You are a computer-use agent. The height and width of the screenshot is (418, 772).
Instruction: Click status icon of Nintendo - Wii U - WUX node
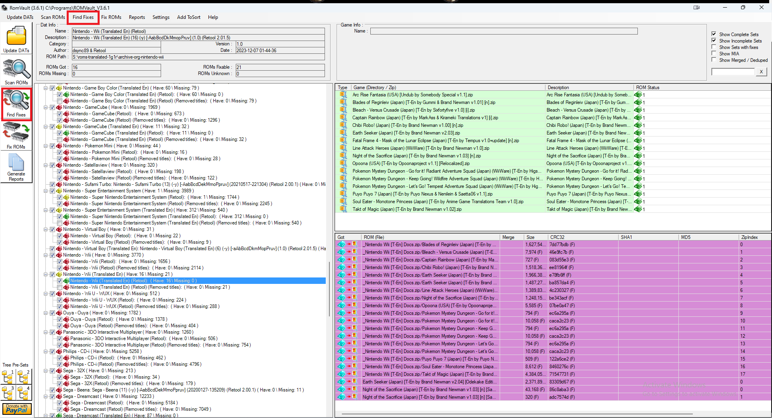[x=59, y=294]
